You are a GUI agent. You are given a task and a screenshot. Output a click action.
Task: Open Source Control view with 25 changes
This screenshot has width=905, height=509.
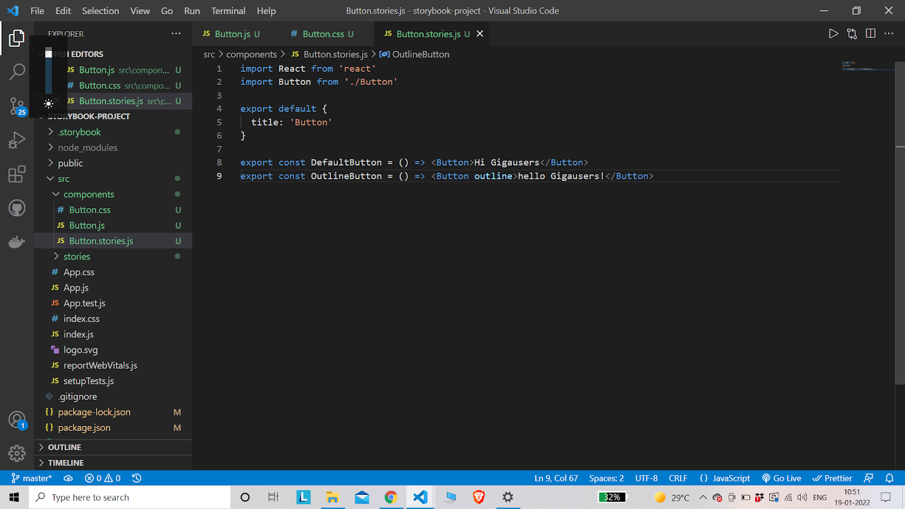17,106
